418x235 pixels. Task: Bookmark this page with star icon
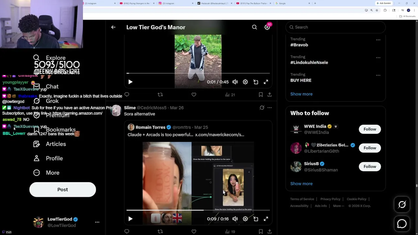(377, 10)
